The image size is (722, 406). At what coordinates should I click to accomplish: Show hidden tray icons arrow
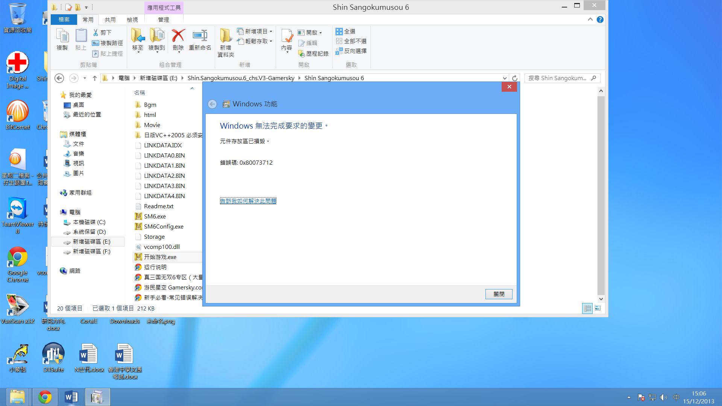[x=629, y=397]
